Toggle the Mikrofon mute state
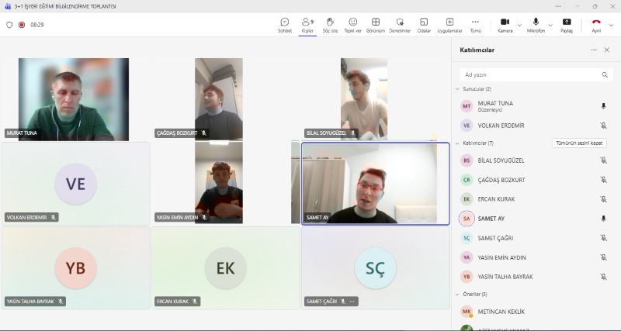 pyautogui.click(x=535, y=24)
